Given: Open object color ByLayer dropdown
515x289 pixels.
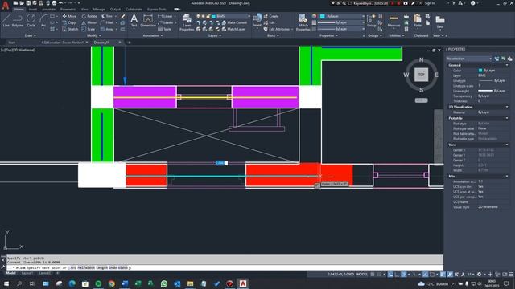Looking at the screenshot, I should click(x=342, y=16).
